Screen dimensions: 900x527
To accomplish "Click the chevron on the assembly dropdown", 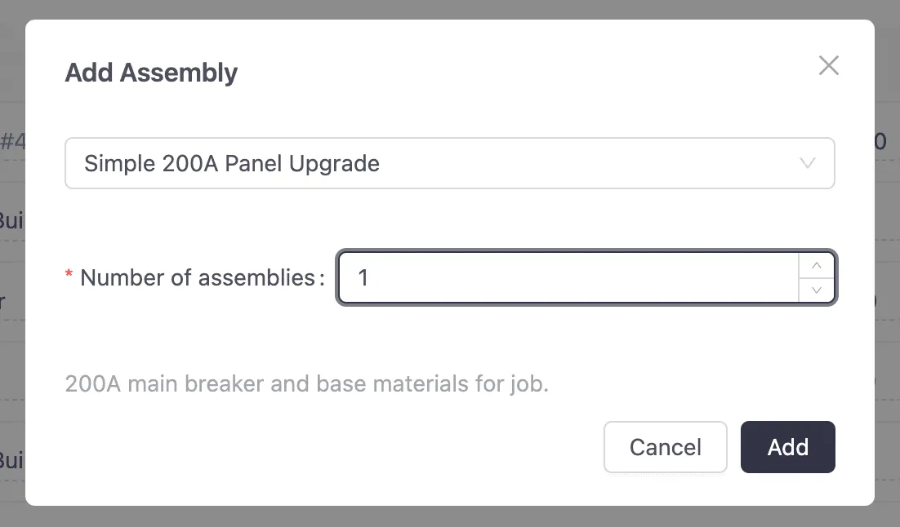I will point(808,163).
